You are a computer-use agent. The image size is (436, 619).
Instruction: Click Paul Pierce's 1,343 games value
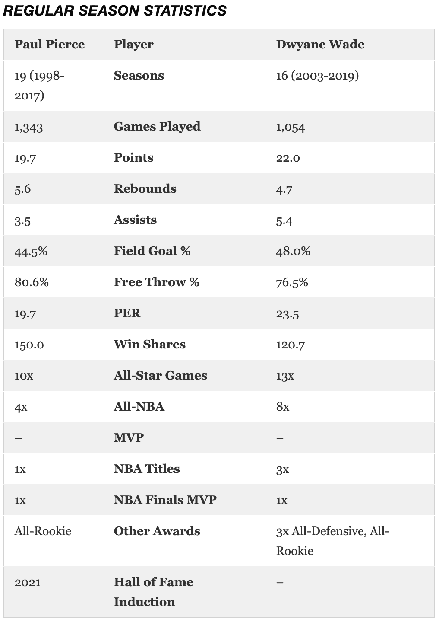[28, 128]
